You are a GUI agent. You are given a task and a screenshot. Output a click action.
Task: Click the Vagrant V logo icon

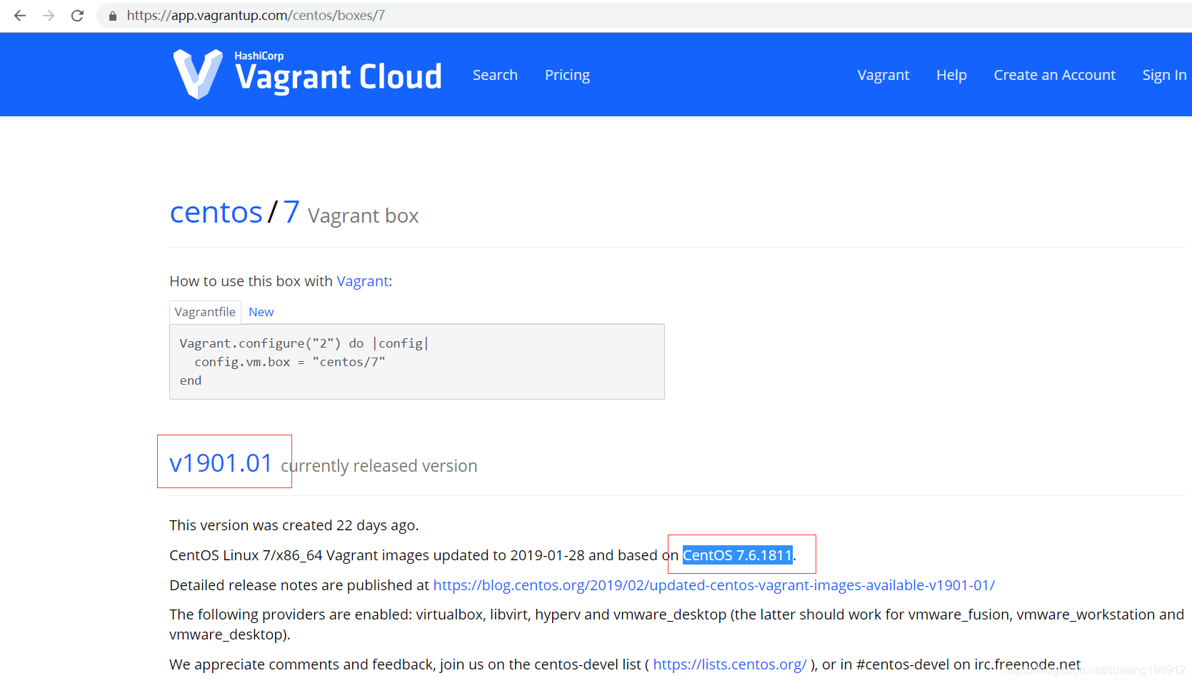(x=197, y=74)
